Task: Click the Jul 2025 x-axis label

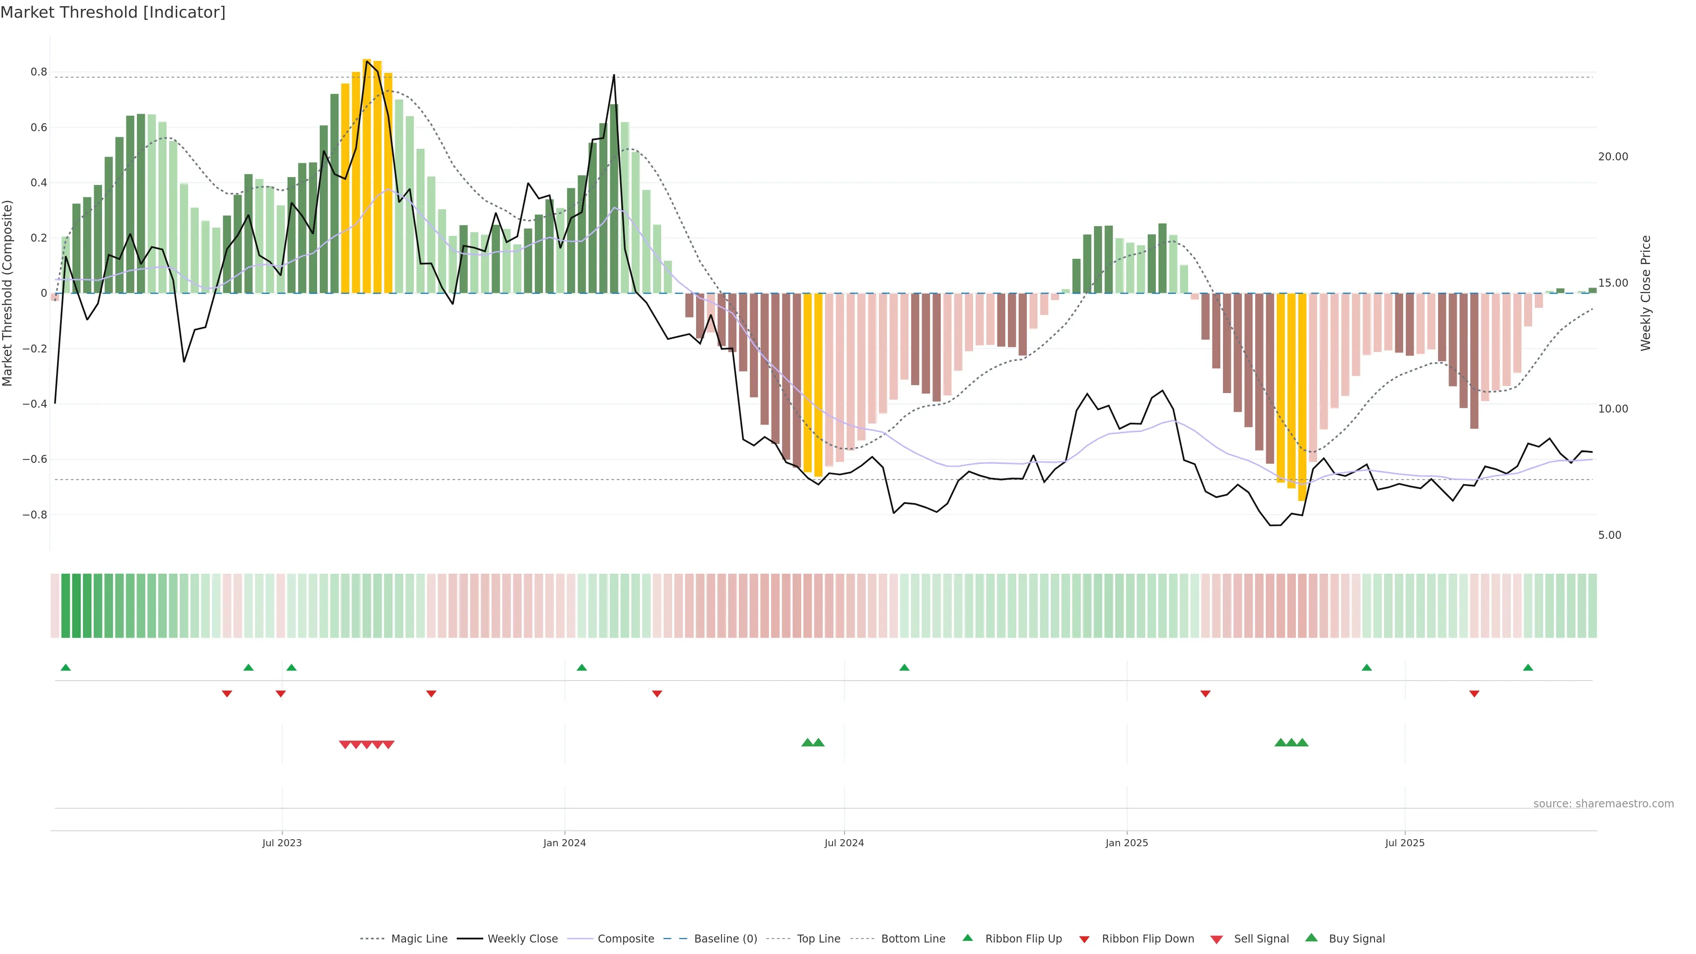Action: (1404, 843)
